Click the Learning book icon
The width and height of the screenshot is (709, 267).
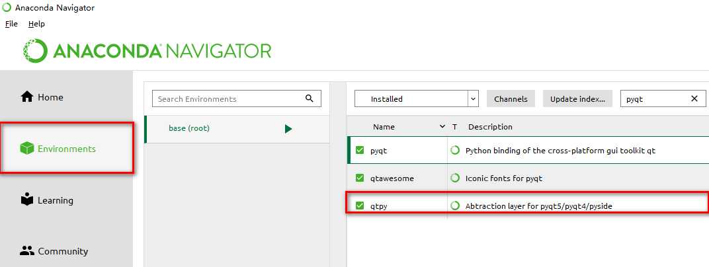pos(27,200)
